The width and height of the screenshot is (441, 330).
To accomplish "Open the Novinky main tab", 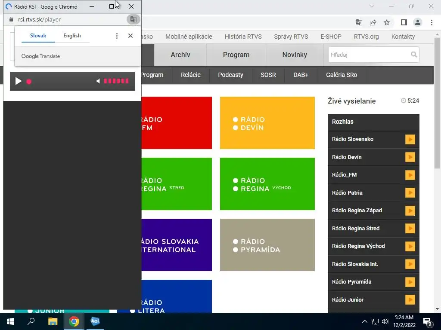I will pos(295,55).
